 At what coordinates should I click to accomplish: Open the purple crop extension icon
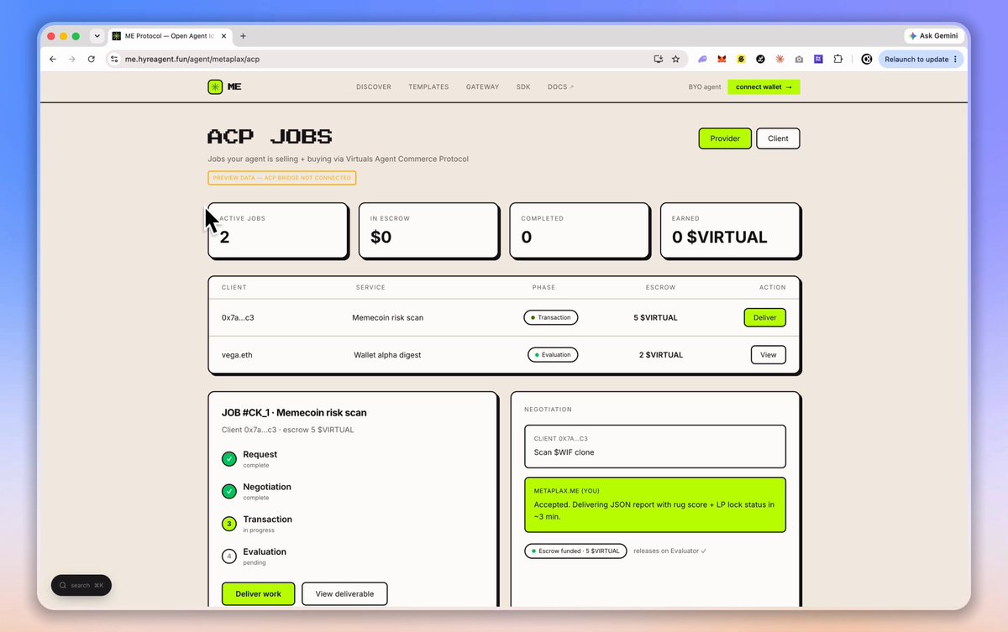coord(818,60)
